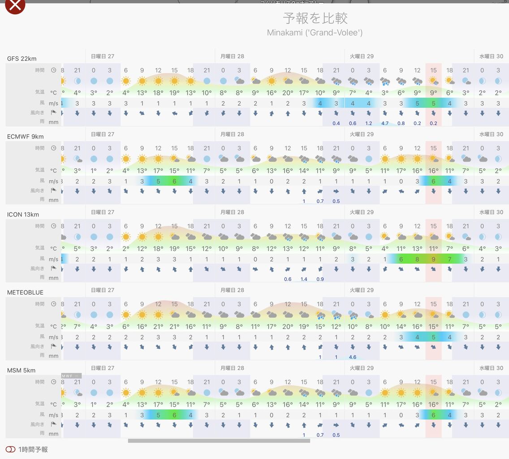509x459 pixels.
Task: Click GFS rain cloud icon at Tuesday 6h
Action: pos(385,81)
